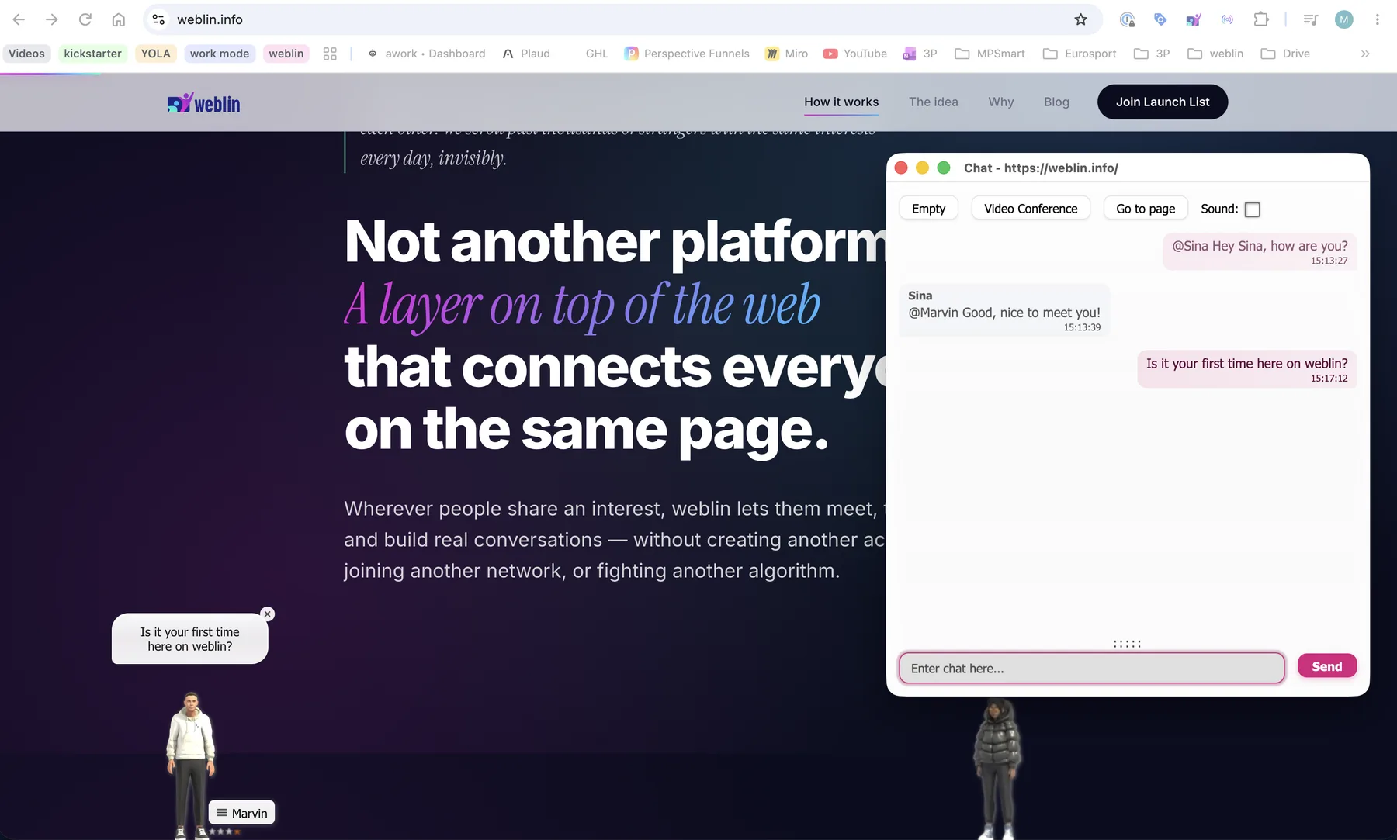This screenshot has width=1397, height=840.
Task: Open the kickstarter tab group
Action: click(x=92, y=54)
